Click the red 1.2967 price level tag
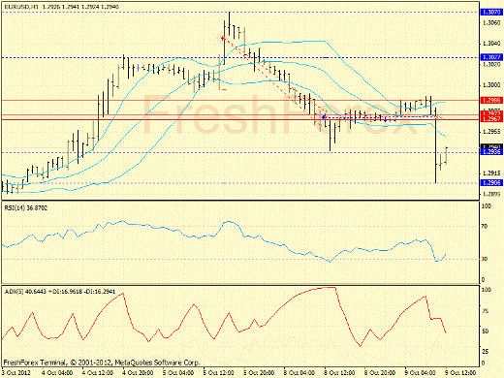This screenshot has height=378, width=504. pos(491,119)
